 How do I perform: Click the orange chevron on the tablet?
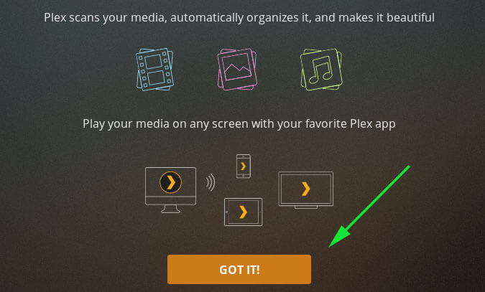[244, 212]
